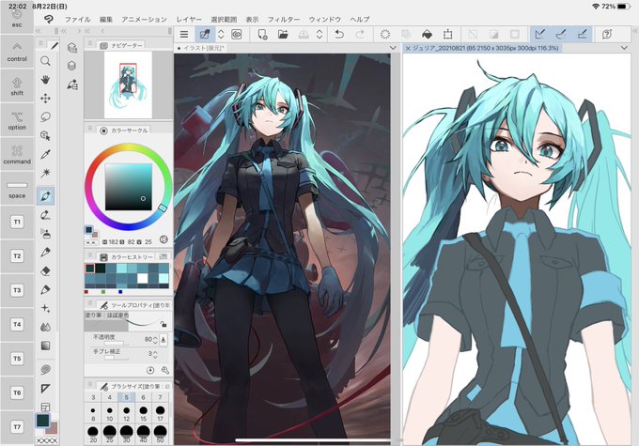
Task: Click the stepper next to edit-mode icon
Action: 221,35
